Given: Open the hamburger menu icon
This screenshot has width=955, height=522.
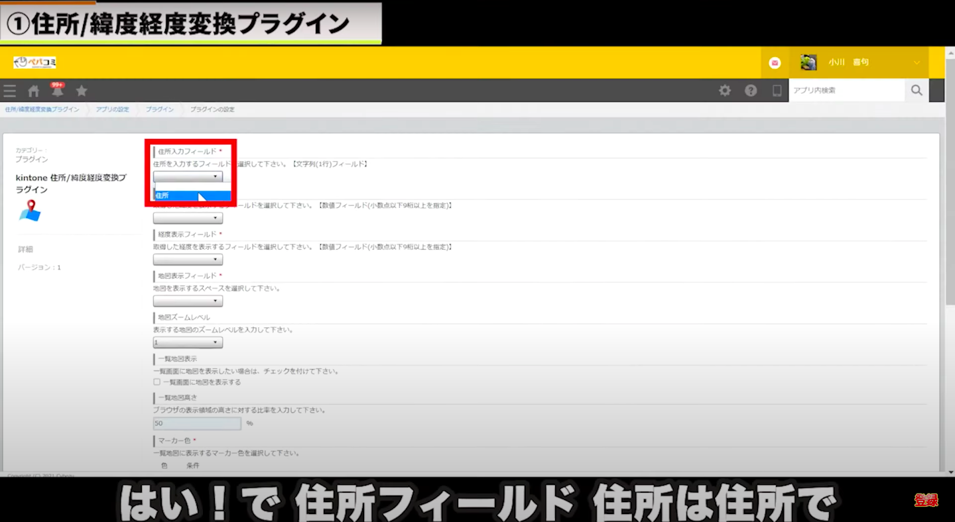Looking at the screenshot, I should (9, 91).
